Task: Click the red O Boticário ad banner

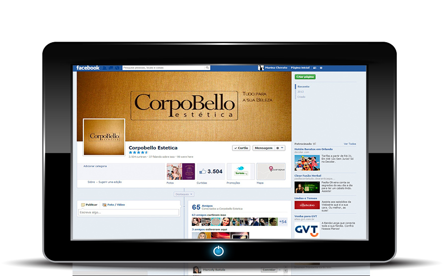Action: (x=307, y=205)
